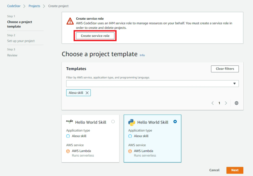Expand the template filter dropdown arrow

click(234, 83)
